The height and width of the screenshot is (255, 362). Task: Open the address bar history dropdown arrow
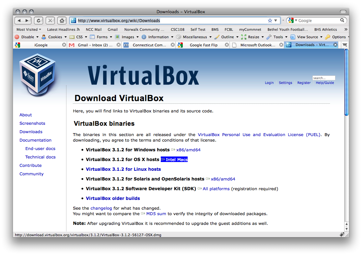click(x=275, y=20)
